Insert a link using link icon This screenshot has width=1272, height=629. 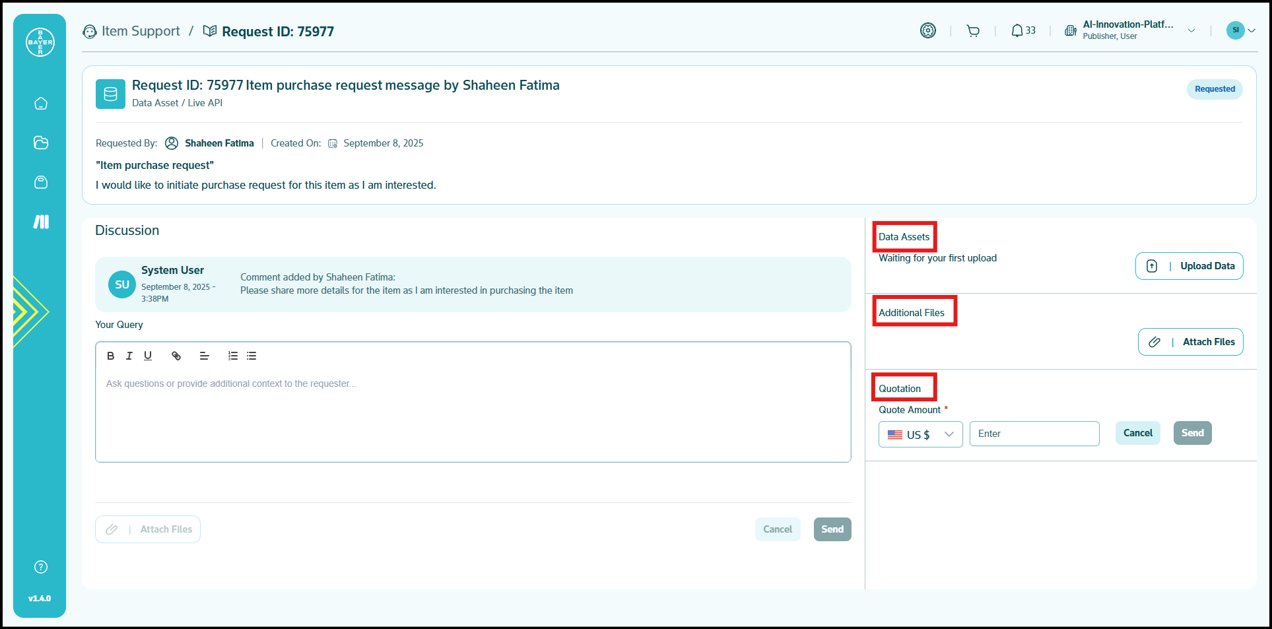pyautogui.click(x=176, y=356)
